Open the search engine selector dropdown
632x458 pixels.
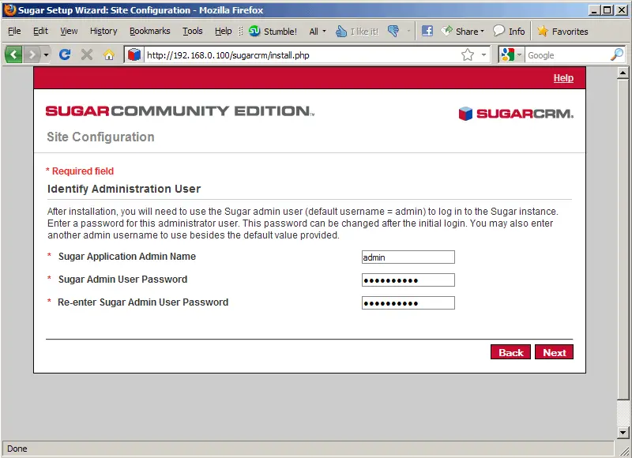click(x=511, y=54)
